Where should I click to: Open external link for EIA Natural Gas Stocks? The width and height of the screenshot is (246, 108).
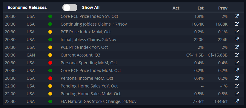point(237,101)
